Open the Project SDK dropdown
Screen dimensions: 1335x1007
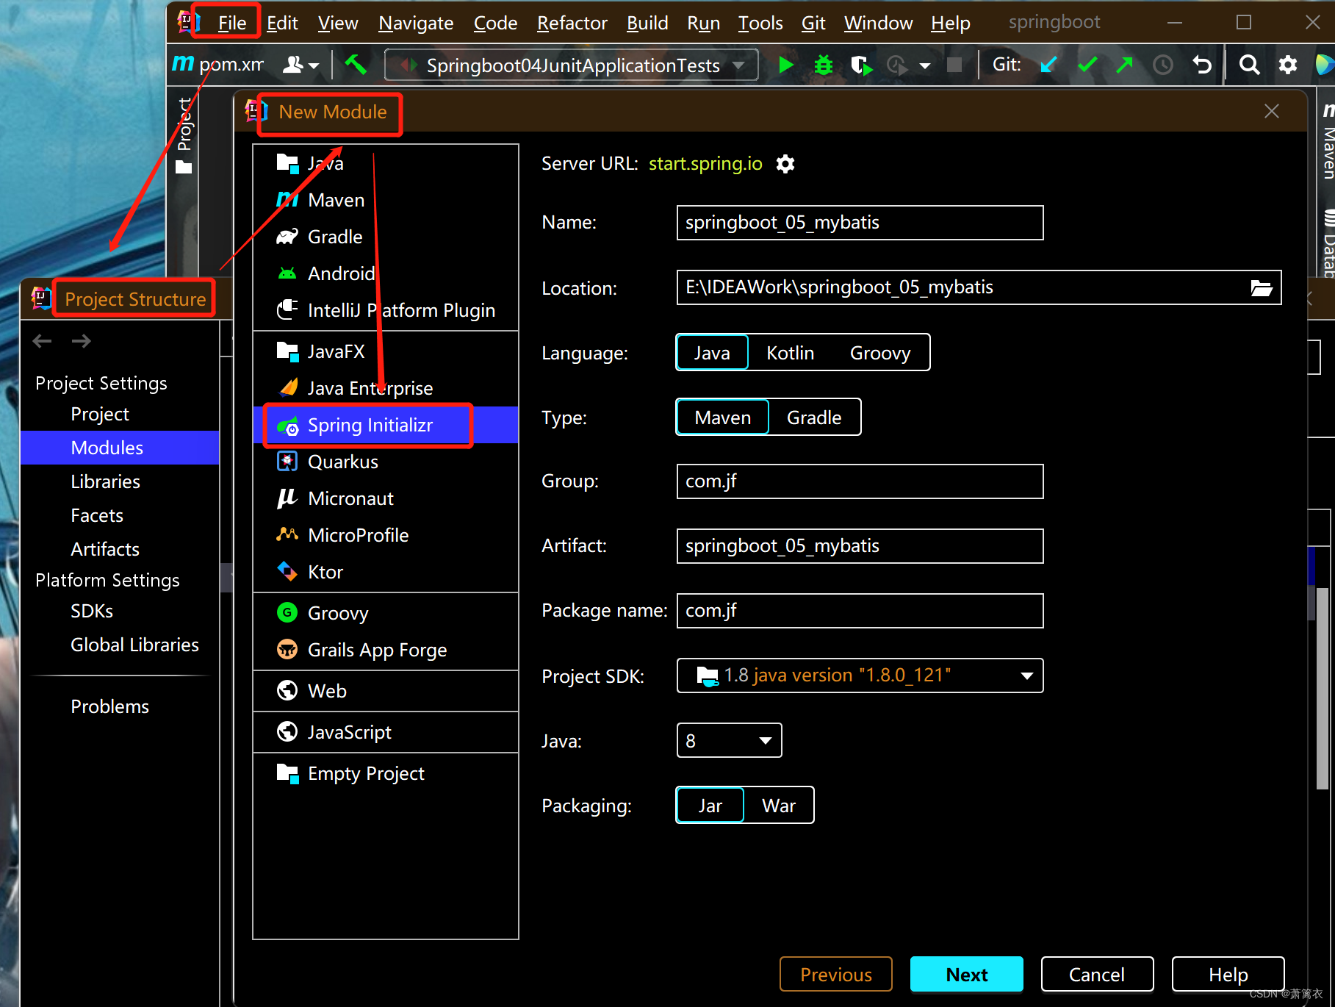tap(1025, 675)
